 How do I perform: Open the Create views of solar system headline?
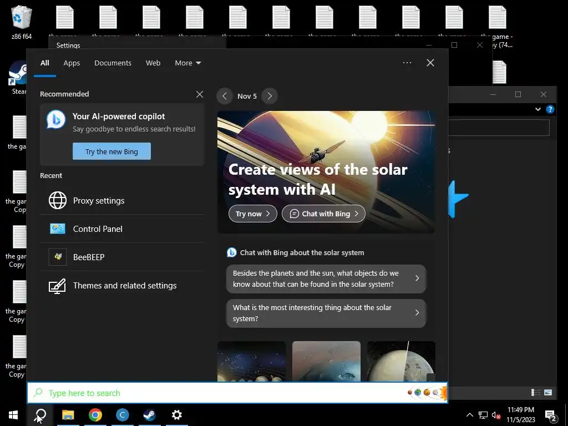(318, 179)
